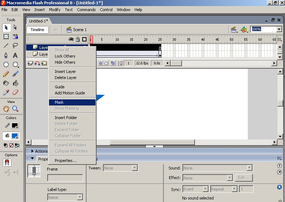Select the Subselection tool
Image resolution: width=285 pixels, height=202 pixels.
pyautogui.click(x=15, y=28)
